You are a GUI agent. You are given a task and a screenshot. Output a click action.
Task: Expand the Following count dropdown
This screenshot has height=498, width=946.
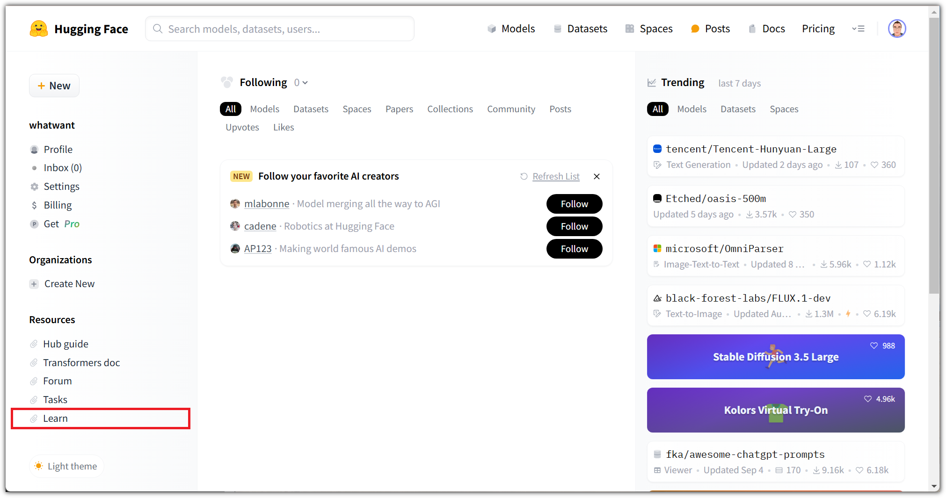(301, 83)
